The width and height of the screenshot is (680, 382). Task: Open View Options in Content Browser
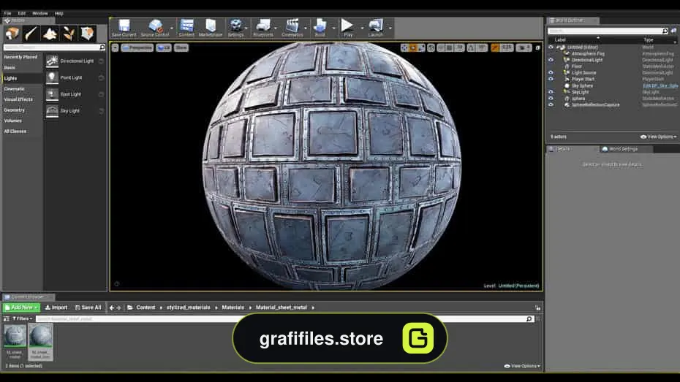[x=522, y=366]
